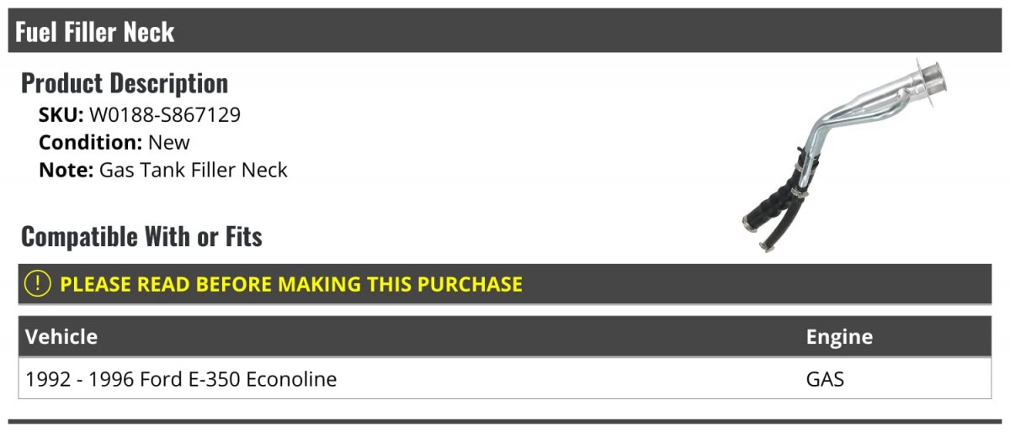Click the Engine column header
This screenshot has width=1010, height=432.
[839, 337]
